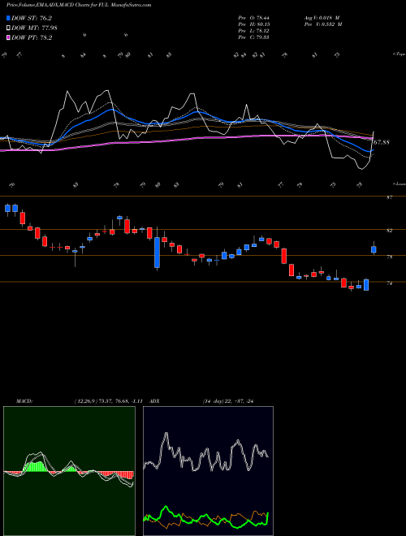Screen dimensions: 406x536
Task: Click the 67.88 price label on EMA chart
Action: [x=381, y=142]
